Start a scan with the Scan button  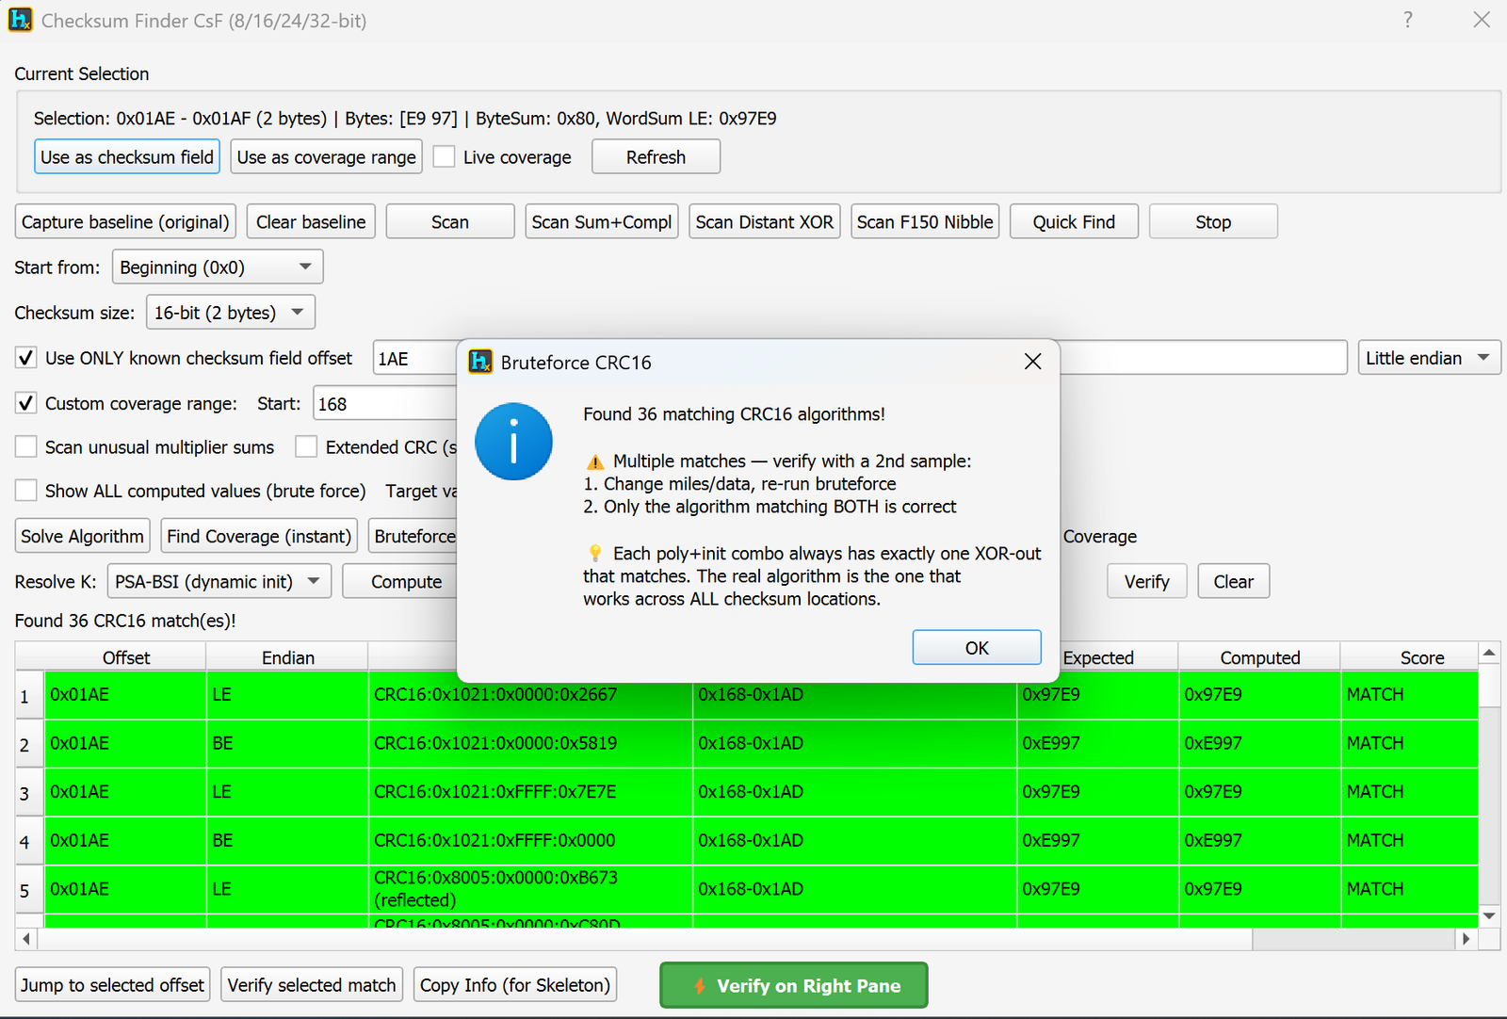450,222
